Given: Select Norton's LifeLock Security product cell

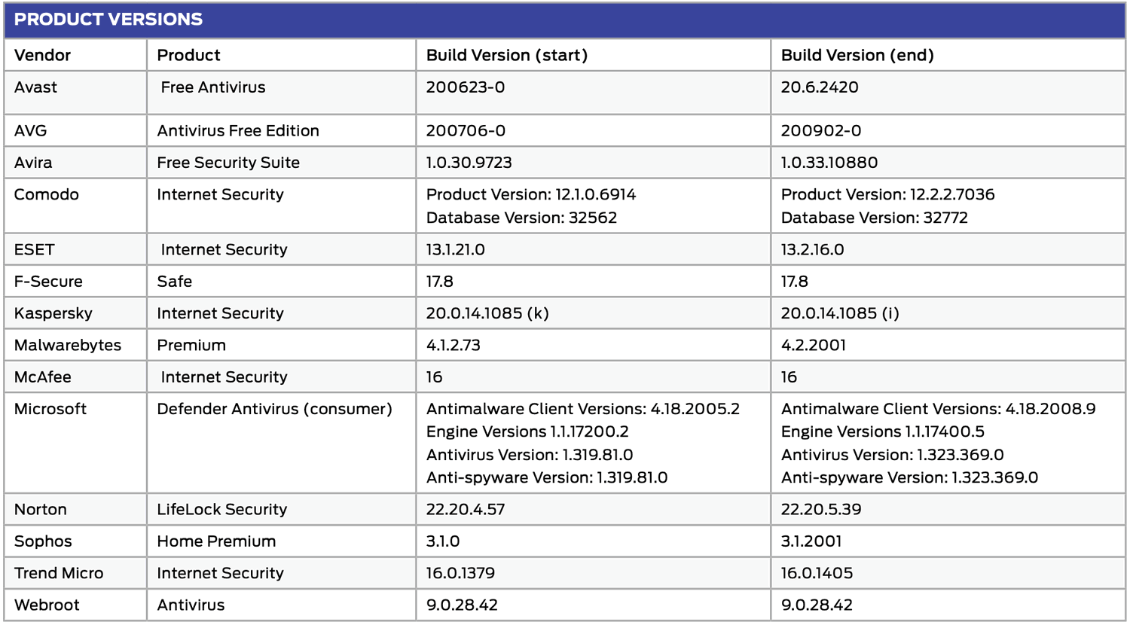Looking at the screenshot, I should pyautogui.click(x=221, y=510).
